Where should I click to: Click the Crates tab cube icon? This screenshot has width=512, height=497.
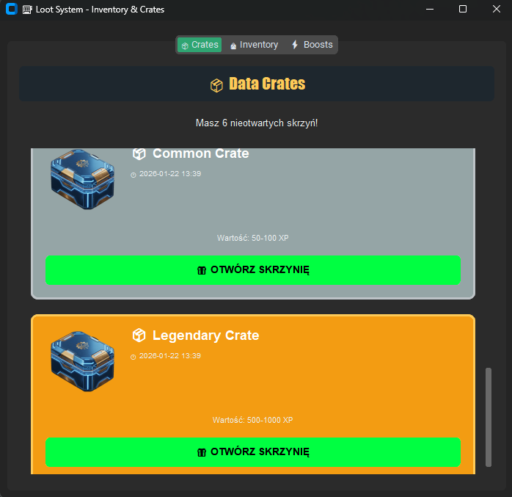coord(185,46)
